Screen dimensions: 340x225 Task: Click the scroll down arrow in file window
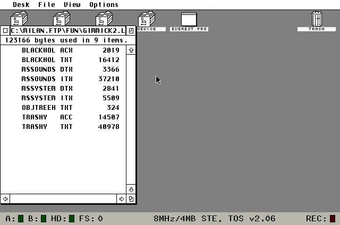(131, 189)
